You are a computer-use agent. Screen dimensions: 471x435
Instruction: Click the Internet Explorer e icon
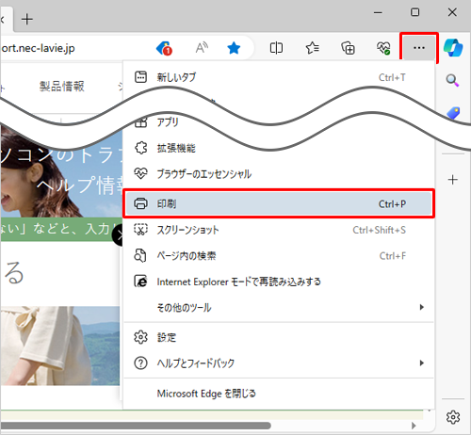[x=140, y=282]
